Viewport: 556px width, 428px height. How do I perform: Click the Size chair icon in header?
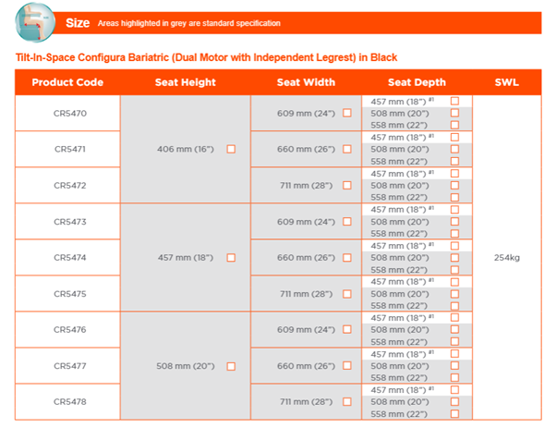pyautogui.click(x=37, y=20)
